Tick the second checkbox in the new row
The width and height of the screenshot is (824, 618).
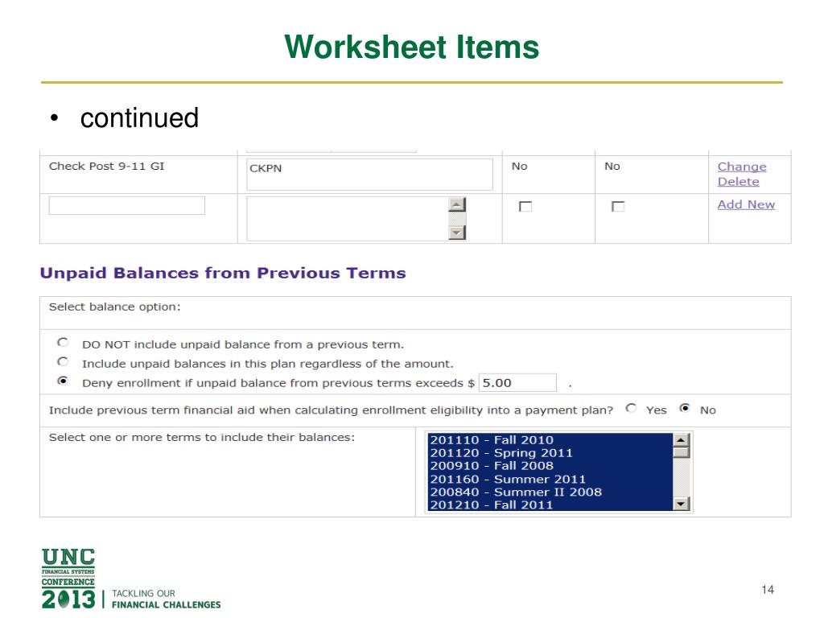[618, 207]
